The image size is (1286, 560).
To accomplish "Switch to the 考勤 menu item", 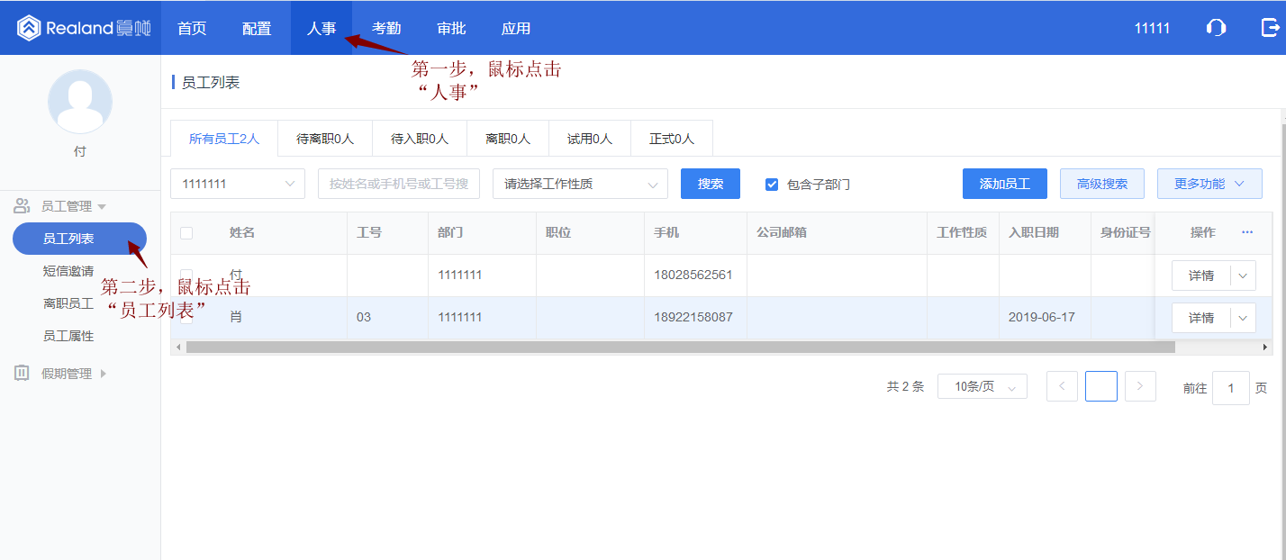I will pyautogui.click(x=386, y=28).
